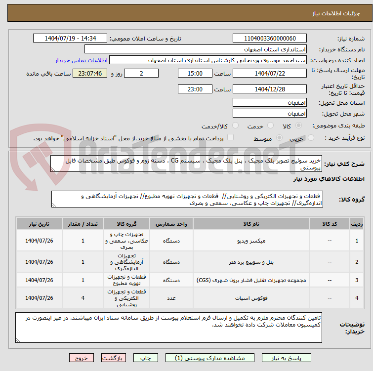Select the خدمت radio button
The image size is (373, 371).
[270, 125]
